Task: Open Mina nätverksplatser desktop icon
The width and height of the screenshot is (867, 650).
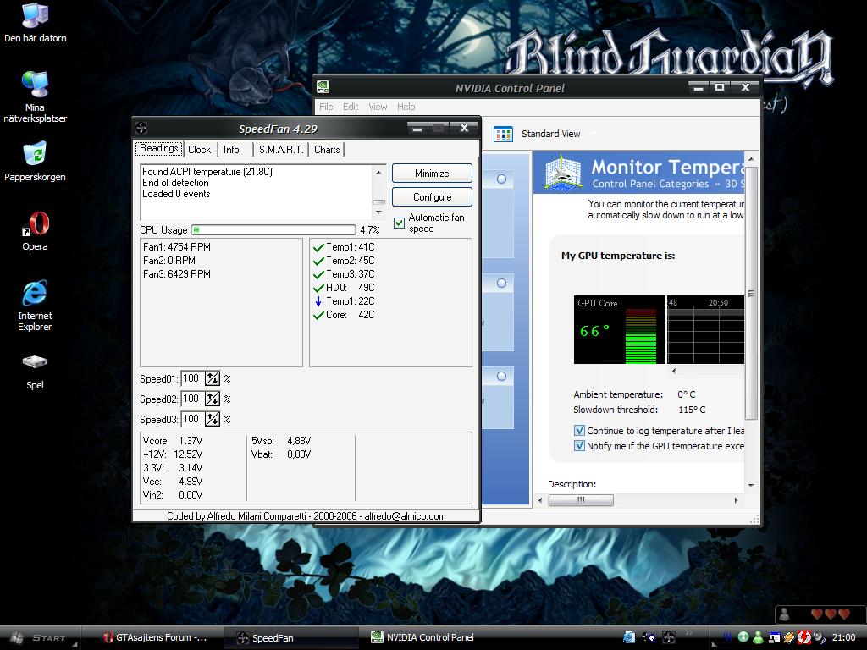Action: coord(35,96)
